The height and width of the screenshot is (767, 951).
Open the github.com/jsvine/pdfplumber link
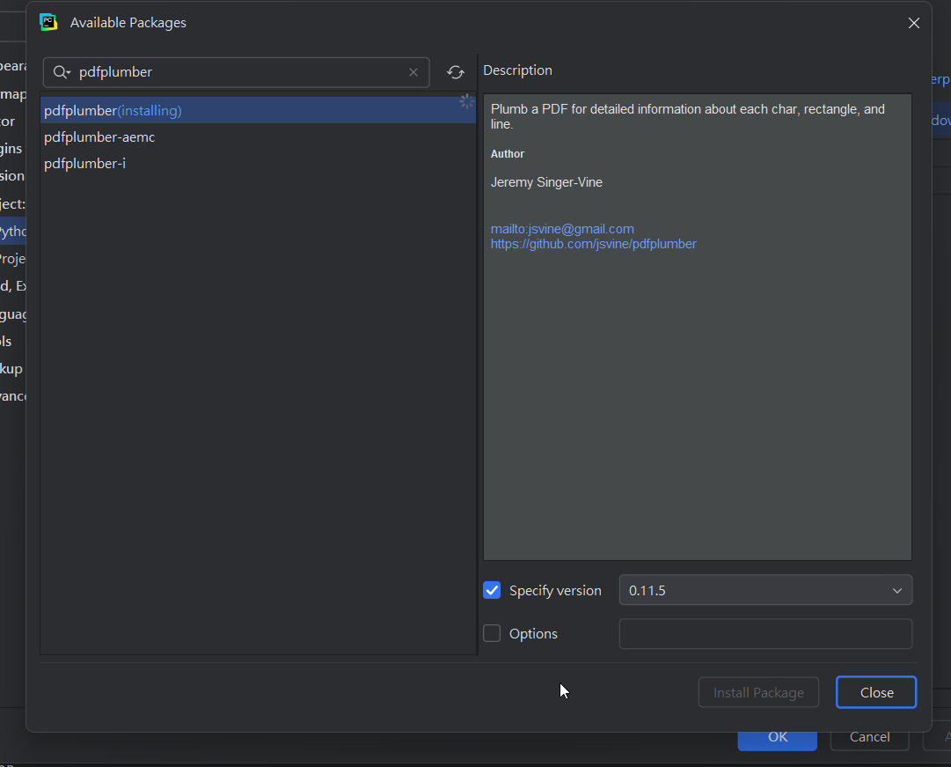click(x=593, y=244)
